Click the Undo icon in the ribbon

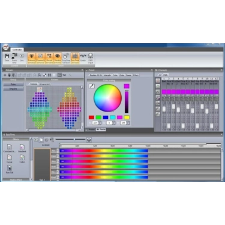point(83,58)
